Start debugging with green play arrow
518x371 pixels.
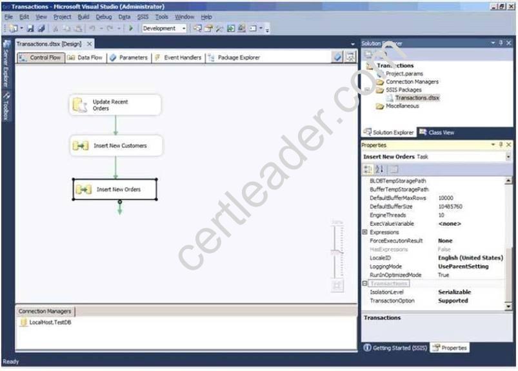click(x=131, y=28)
